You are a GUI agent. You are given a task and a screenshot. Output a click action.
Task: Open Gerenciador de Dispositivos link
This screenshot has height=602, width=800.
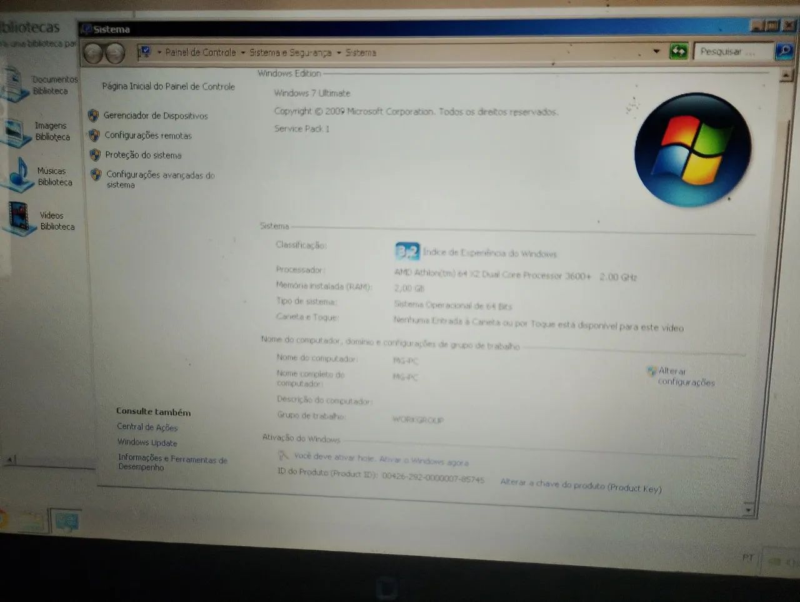pyautogui.click(x=155, y=116)
